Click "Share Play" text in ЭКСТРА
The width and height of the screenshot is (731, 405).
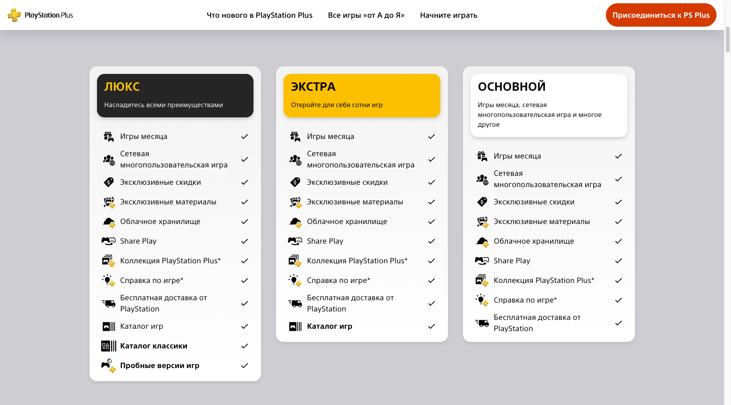(x=325, y=241)
